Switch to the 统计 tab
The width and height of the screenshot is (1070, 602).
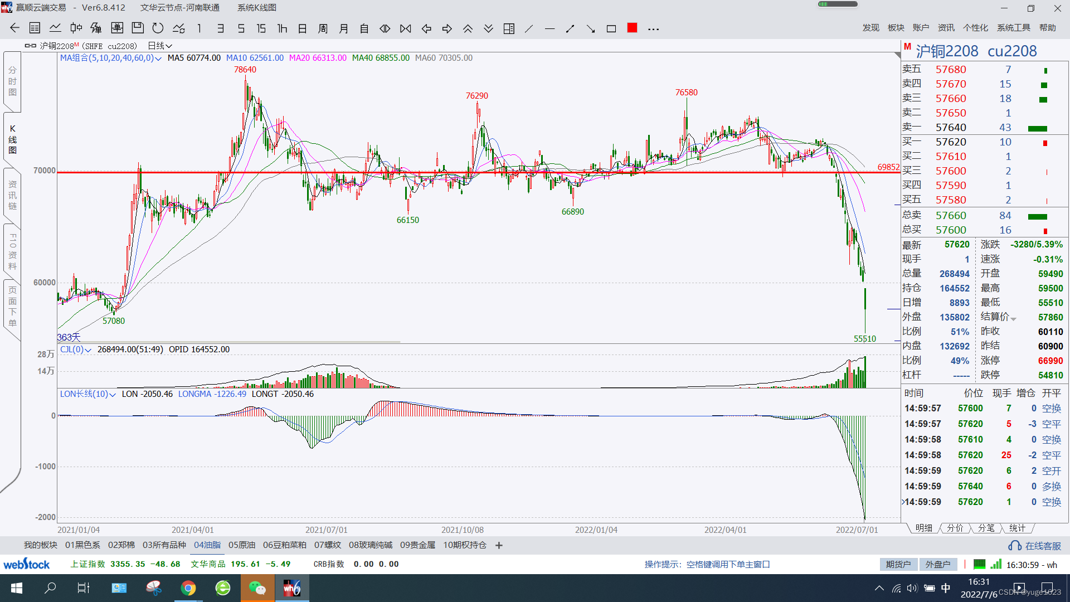click(x=1017, y=528)
